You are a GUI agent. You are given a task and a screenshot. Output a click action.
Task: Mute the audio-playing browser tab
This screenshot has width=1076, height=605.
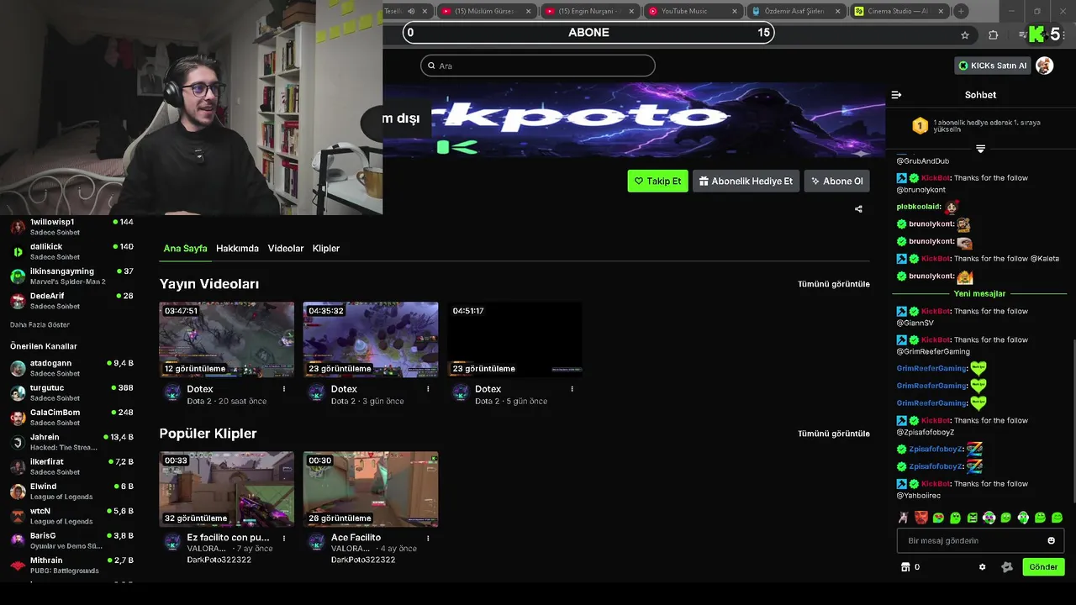click(x=411, y=11)
